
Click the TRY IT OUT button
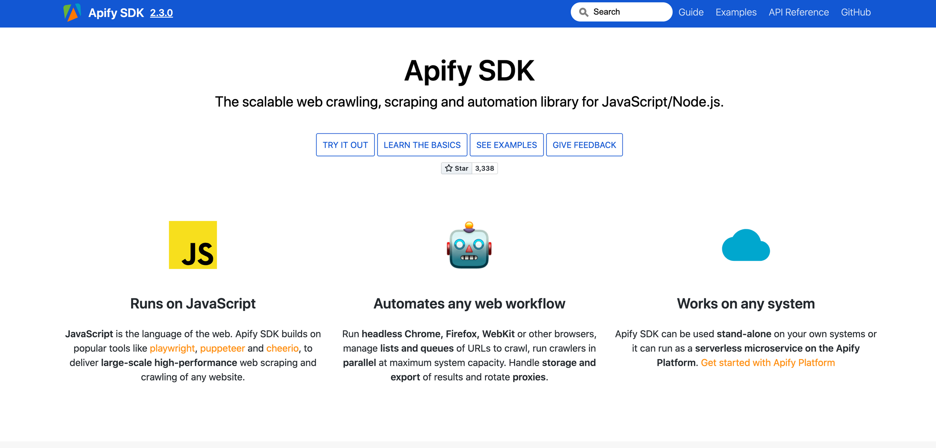click(x=345, y=145)
